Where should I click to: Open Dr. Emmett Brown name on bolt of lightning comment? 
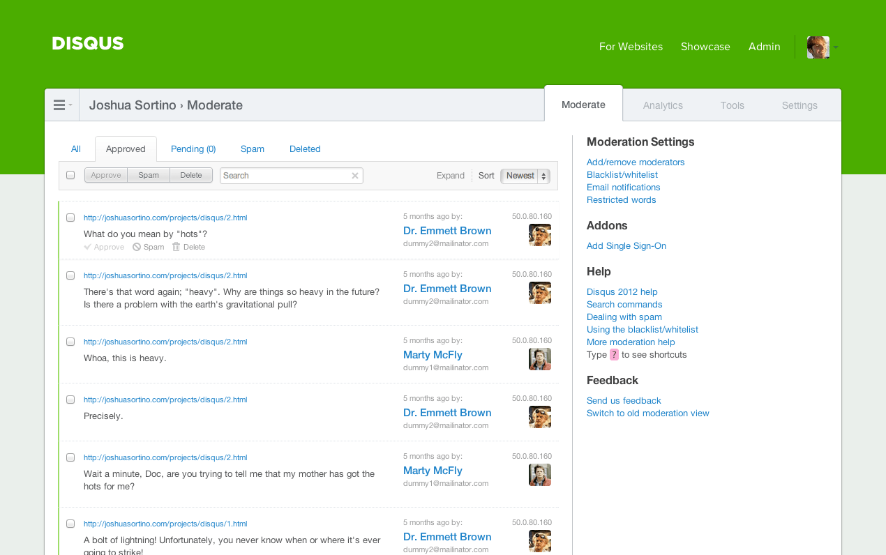coord(447,537)
